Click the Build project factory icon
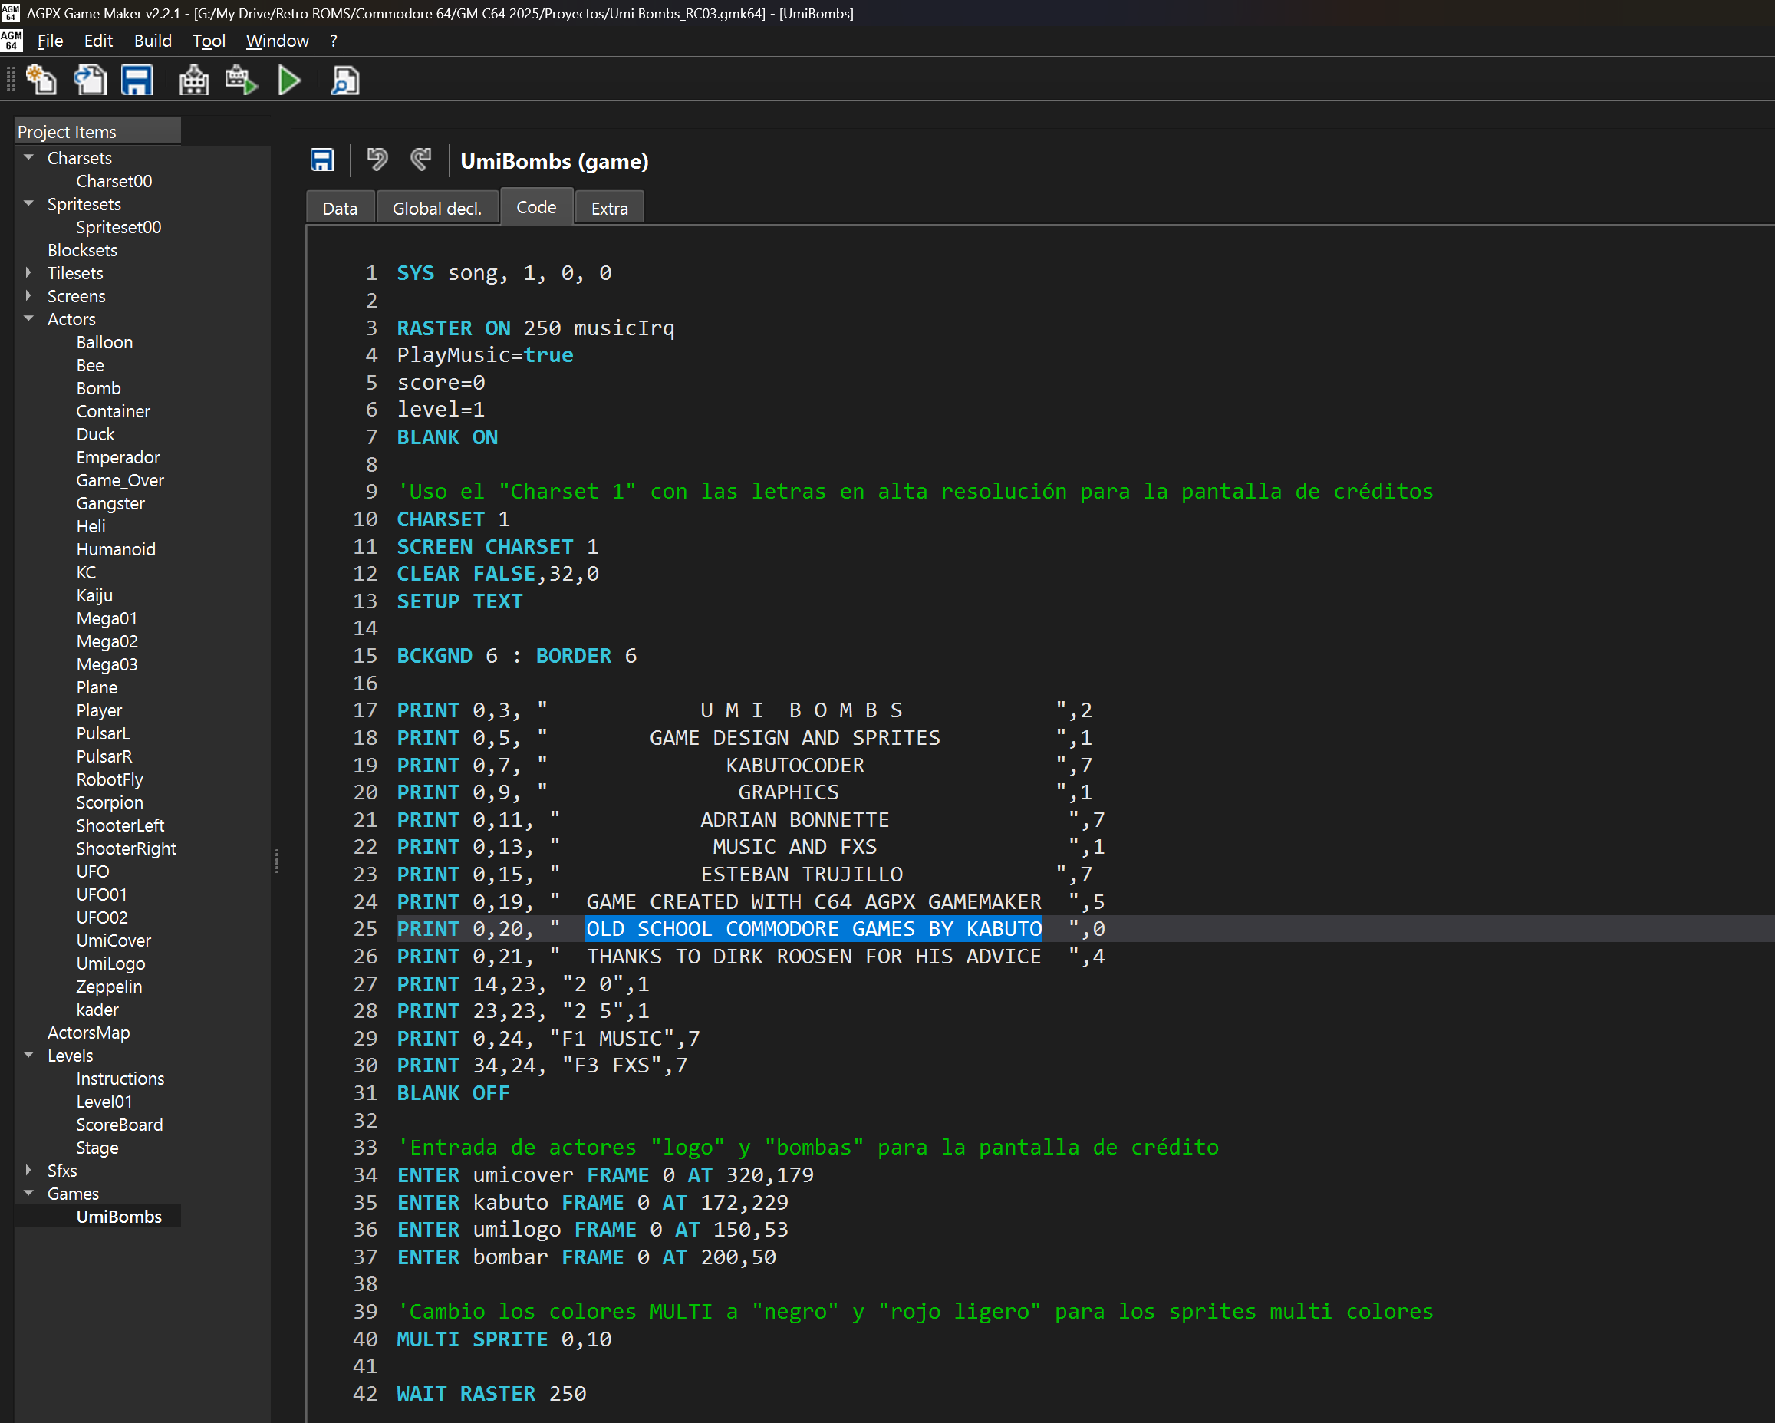1775x1423 pixels. point(194,81)
